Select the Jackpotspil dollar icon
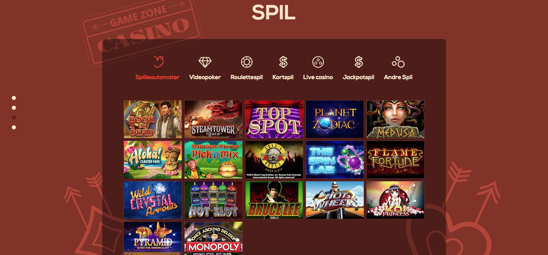Screen dimensions: 548x255 click(358, 62)
